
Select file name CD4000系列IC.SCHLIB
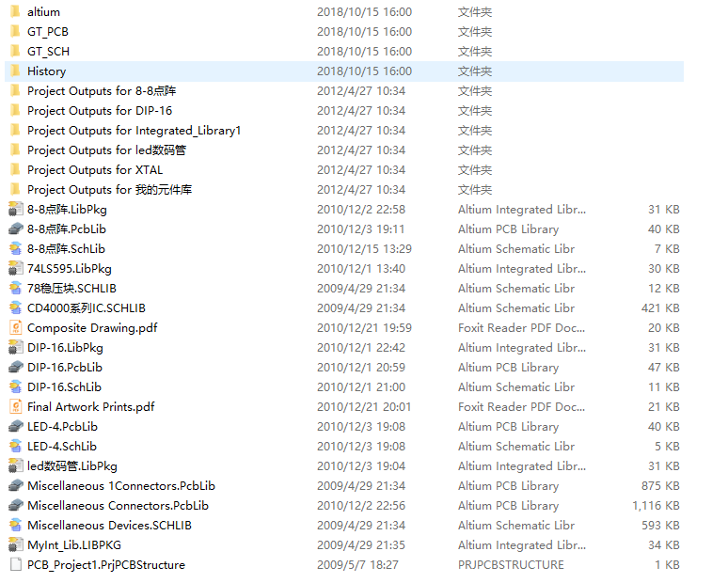(87, 308)
